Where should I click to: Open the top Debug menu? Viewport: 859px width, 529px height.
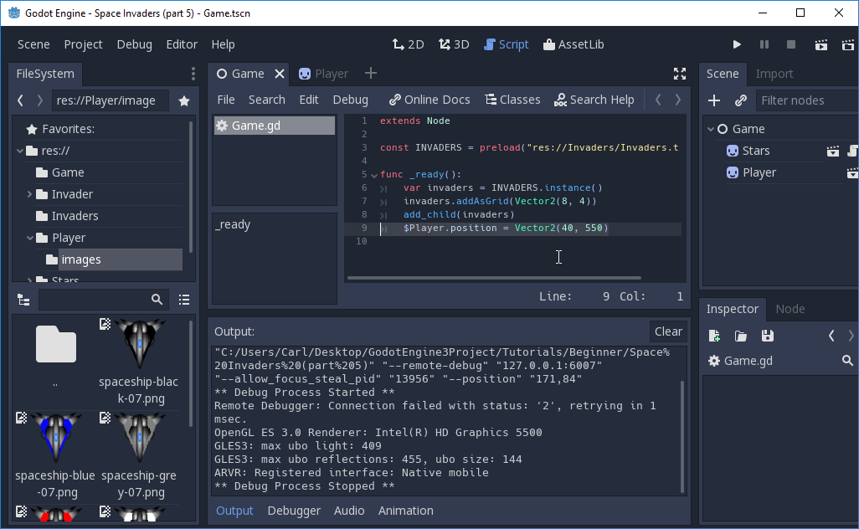(134, 44)
